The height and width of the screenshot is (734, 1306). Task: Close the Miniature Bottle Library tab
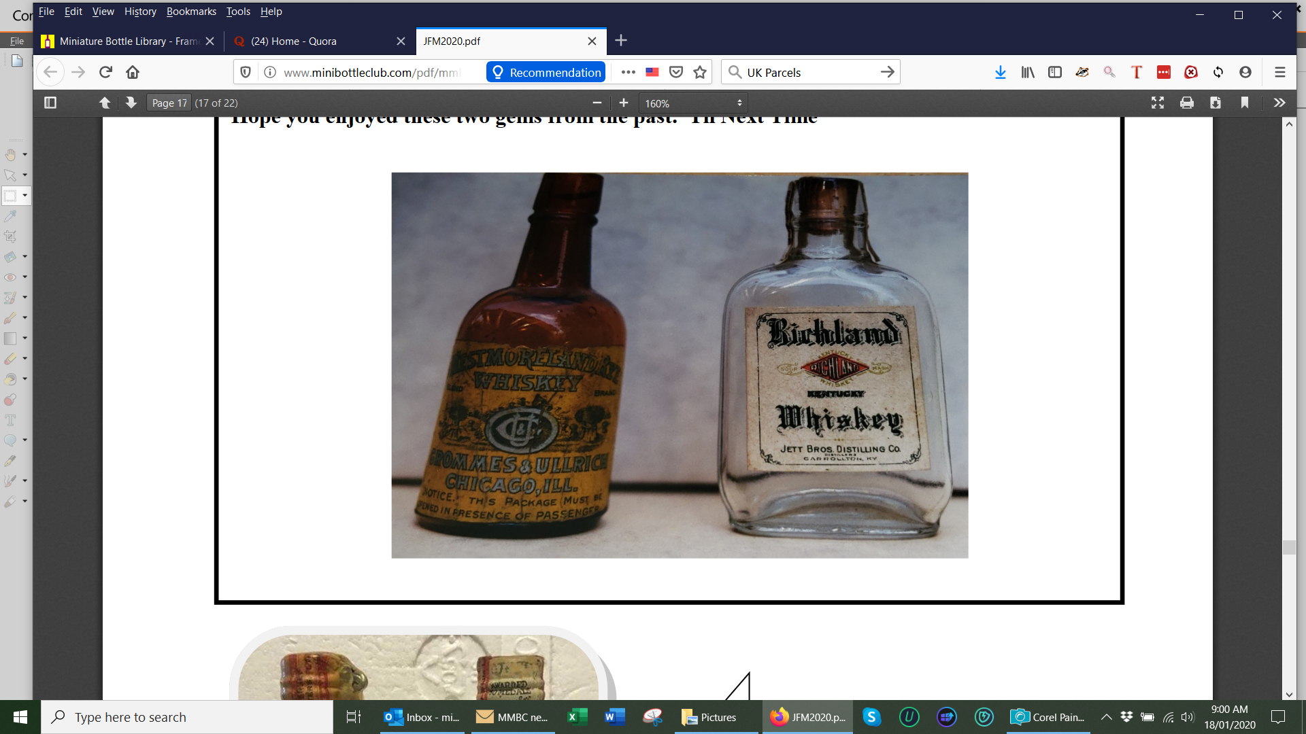(210, 41)
